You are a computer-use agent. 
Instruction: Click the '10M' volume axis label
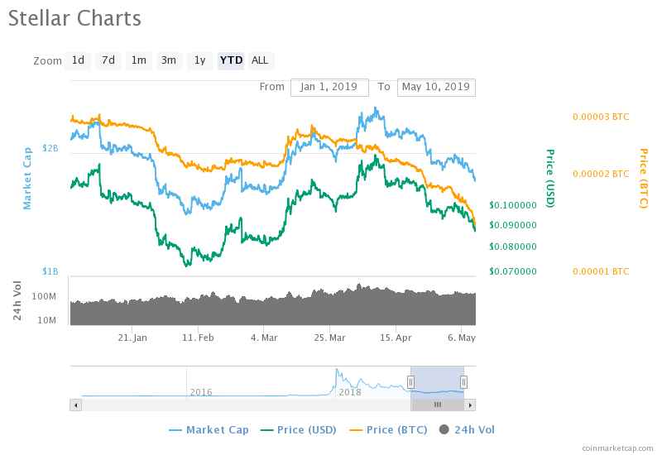pyautogui.click(x=46, y=320)
